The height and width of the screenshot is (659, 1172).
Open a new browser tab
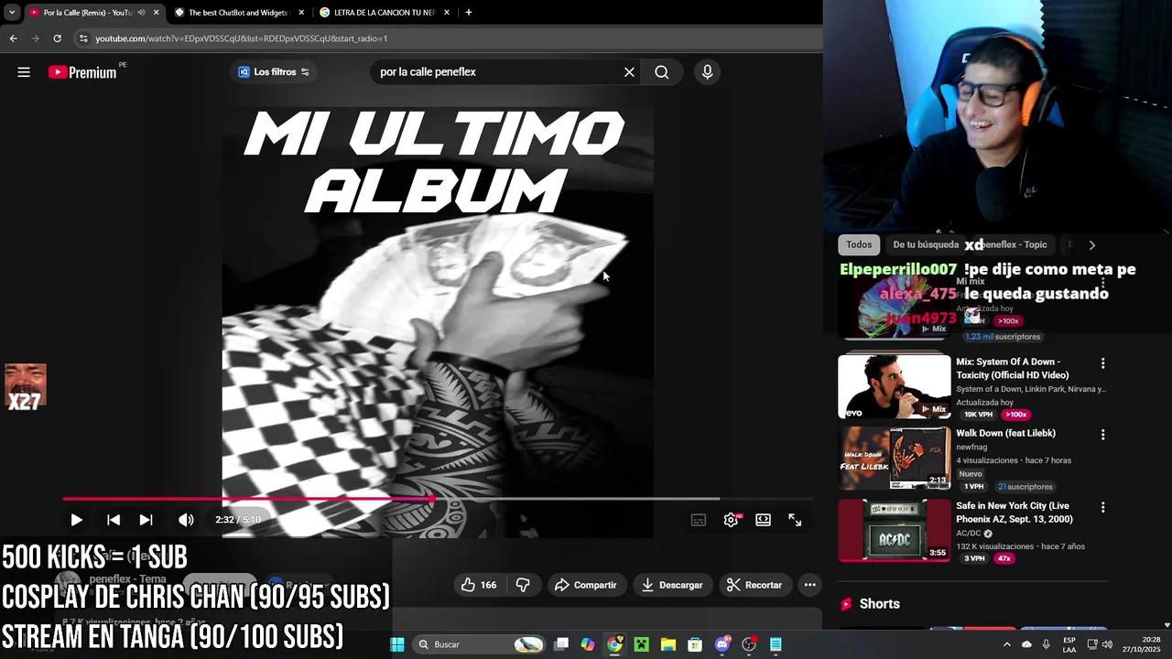click(469, 13)
